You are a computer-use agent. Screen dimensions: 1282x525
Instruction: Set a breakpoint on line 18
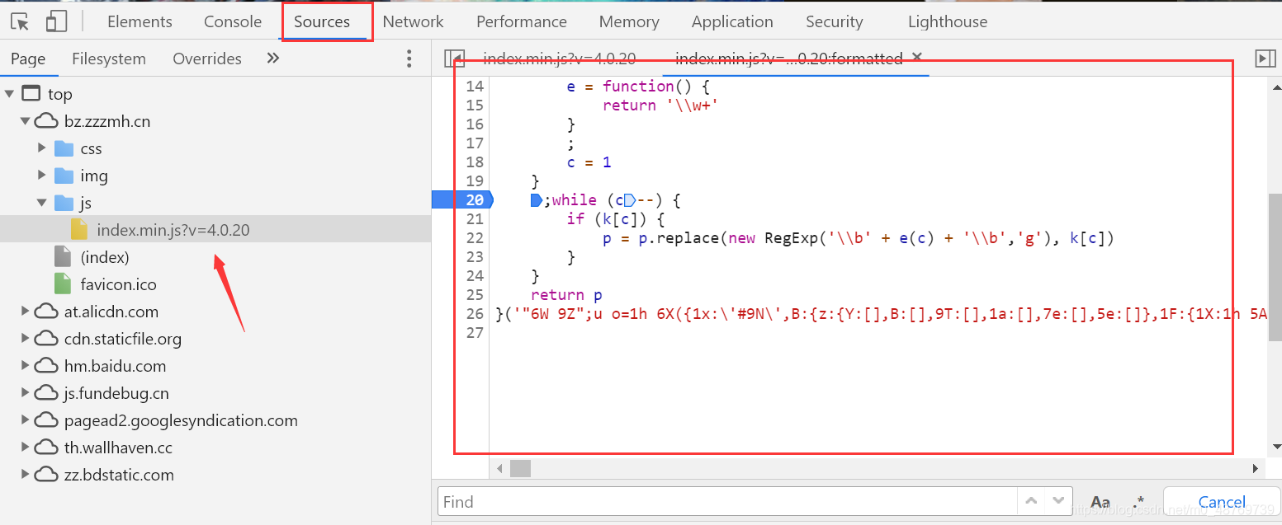click(474, 162)
